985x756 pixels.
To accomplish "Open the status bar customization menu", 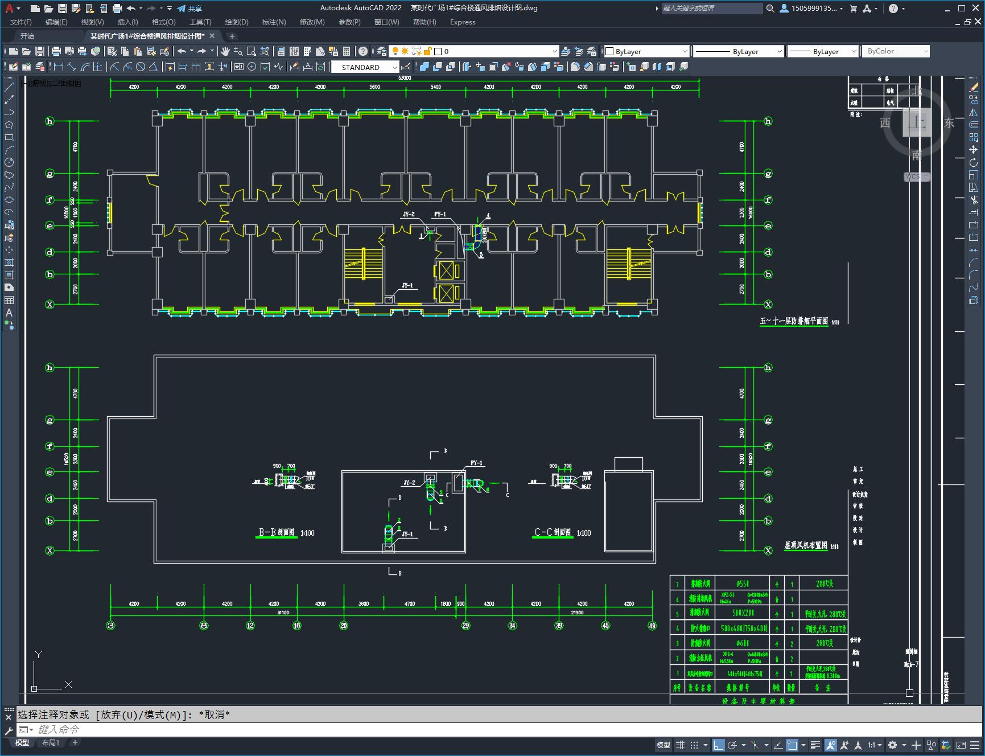I will [x=975, y=745].
